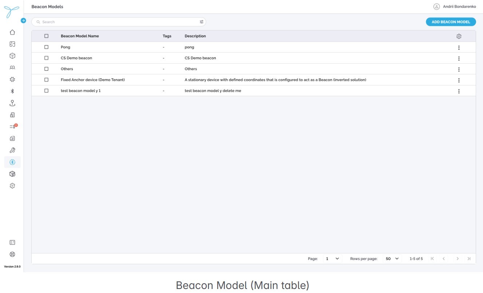The height and width of the screenshot is (293, 483).
Task: Expand the Rows per page dropdown
Action: (392, 259)
